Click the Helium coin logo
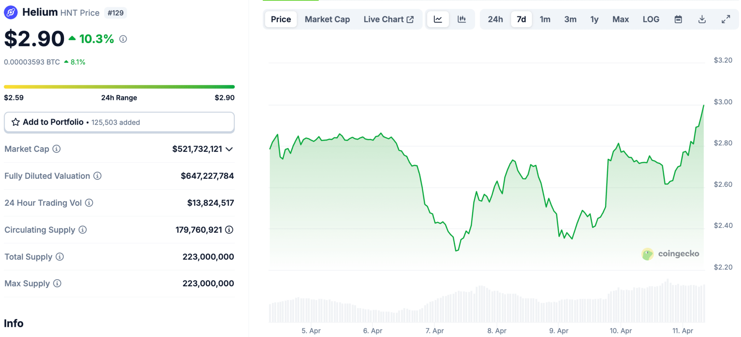The height and width of the screenshot is (337, 741). pyautogui.click(x=11, y=12)
